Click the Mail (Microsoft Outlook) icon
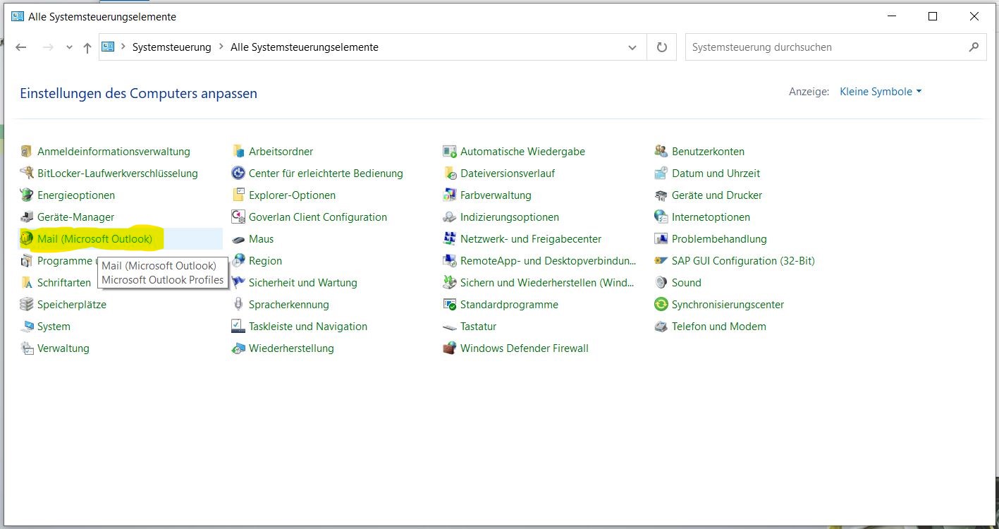Image resolution: width=999 pixels, height=529 pixels. point(27,239)
